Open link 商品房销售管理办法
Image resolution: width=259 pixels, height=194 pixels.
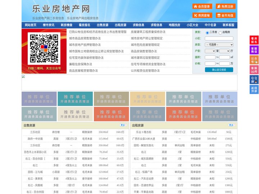144,51
